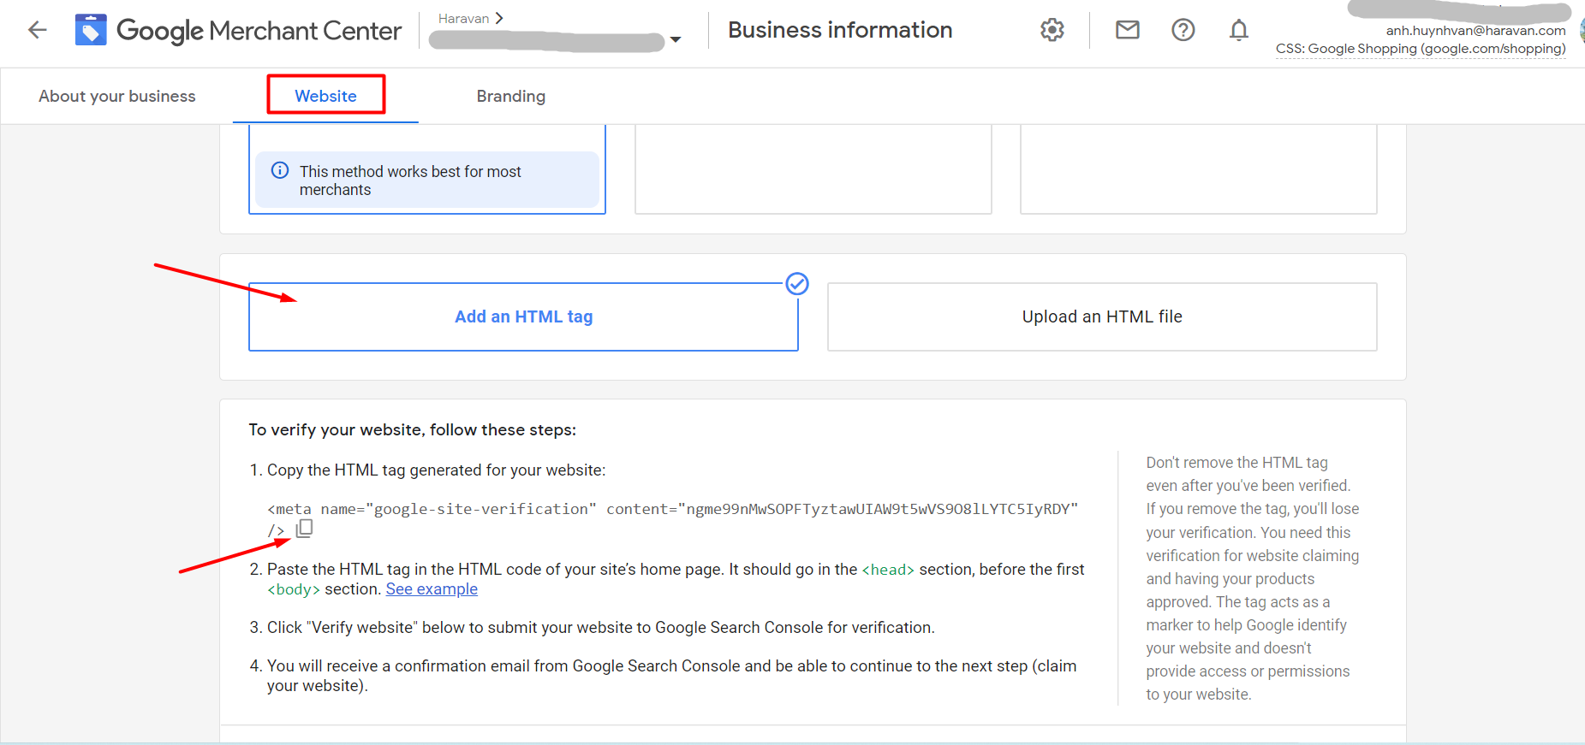Switch to the Branding tab
The image size is (1585, 745).
tap(510, 96)
